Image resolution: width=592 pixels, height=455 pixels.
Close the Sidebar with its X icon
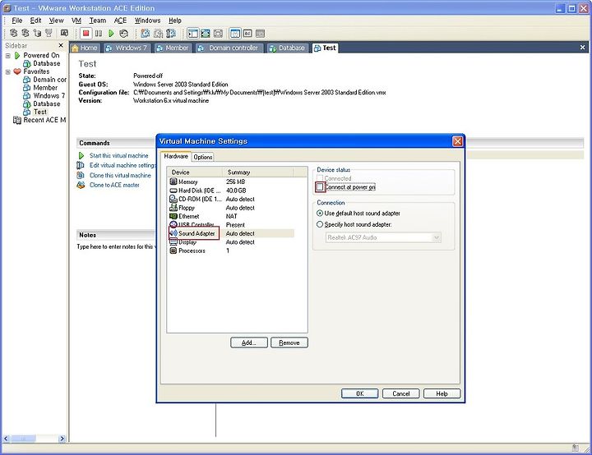pyautogui.click(x=61, y=45)
